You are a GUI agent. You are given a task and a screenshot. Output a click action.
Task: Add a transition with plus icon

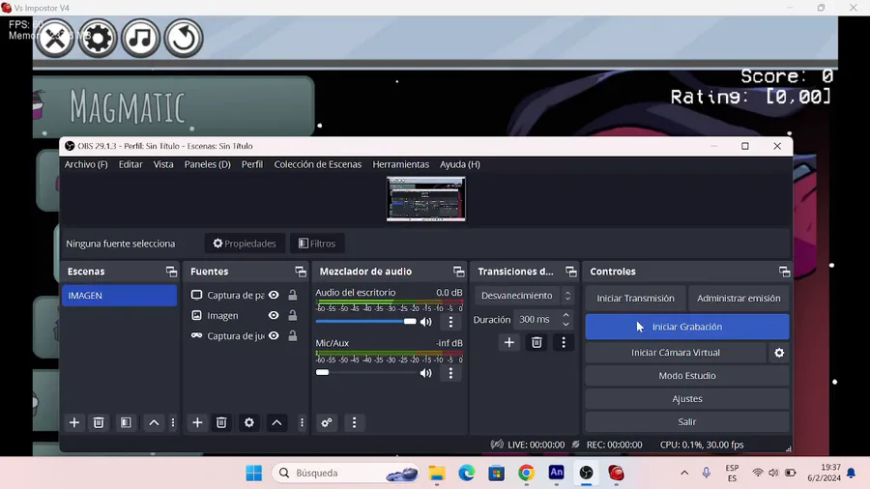tap(508, 343)
